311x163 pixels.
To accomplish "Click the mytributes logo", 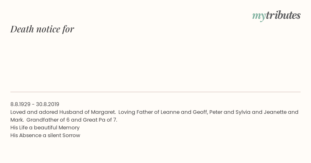I will pyautogui.click(x=276, y=16).
